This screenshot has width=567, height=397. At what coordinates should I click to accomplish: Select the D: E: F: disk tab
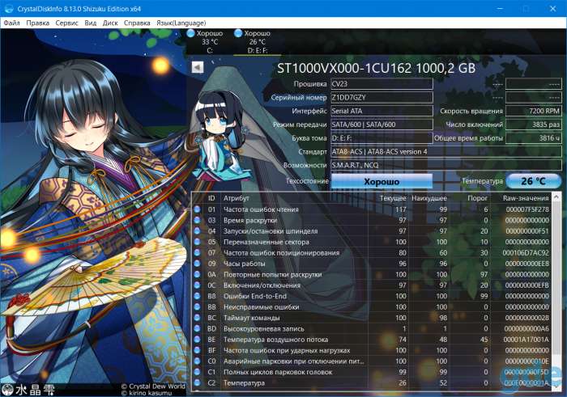pos(257,42)
